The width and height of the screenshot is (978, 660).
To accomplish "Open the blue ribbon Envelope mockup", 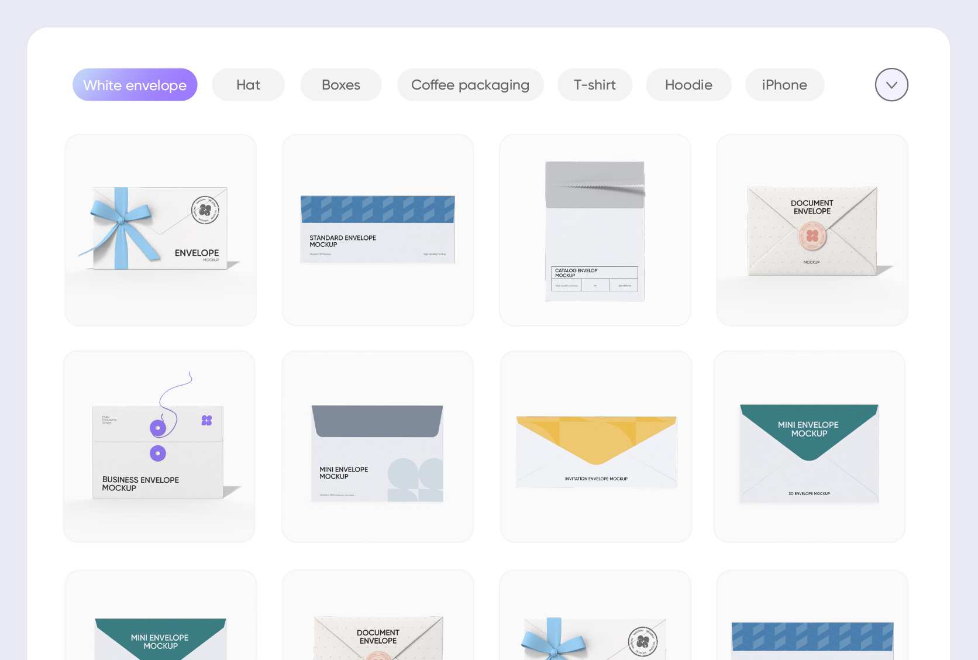I will click(x=160, y=230).
